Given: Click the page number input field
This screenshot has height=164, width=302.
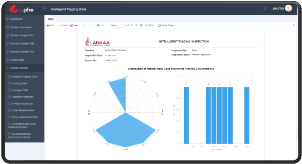Looking at the screenshot, I should 120,25.
